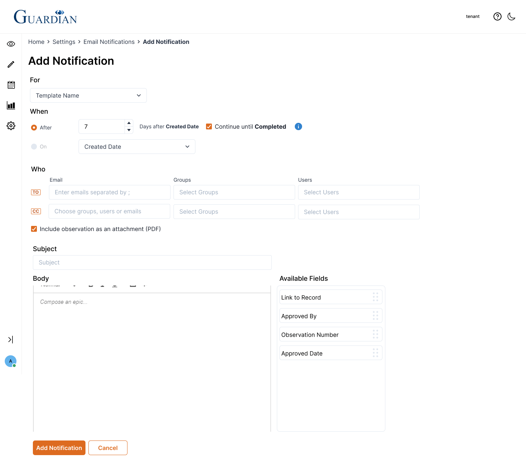The width and height of the screenshot is (526, 469).
Task: Open the calendar icon in sidebar
Action: tap(11, 85)
